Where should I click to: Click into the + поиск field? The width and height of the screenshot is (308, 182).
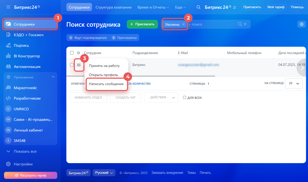coord(212,24)
